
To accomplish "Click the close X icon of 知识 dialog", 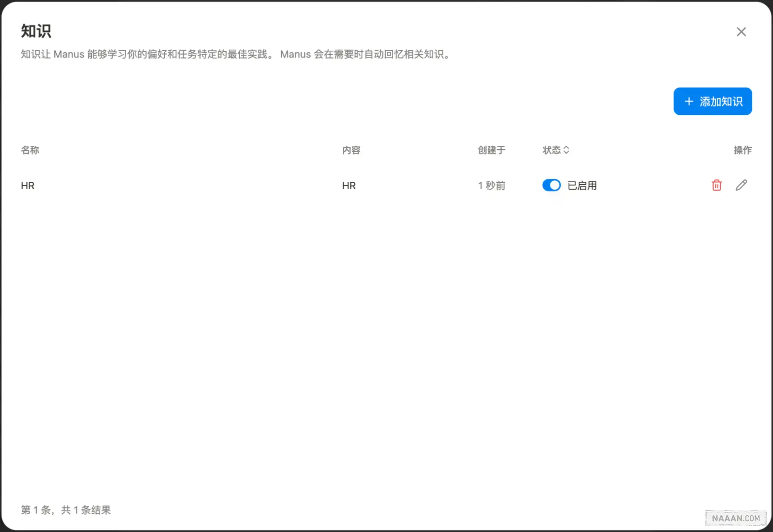I will click(741, 32).
